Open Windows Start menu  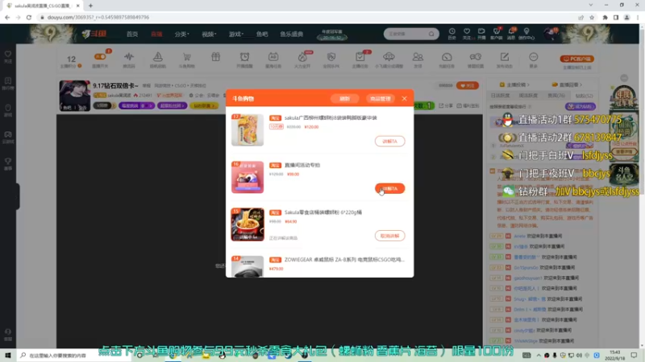click(x=7, y=355)
